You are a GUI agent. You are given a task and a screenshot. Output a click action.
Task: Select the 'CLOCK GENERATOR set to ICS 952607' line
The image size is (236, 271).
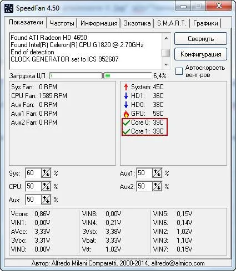[x=64, y=59]
